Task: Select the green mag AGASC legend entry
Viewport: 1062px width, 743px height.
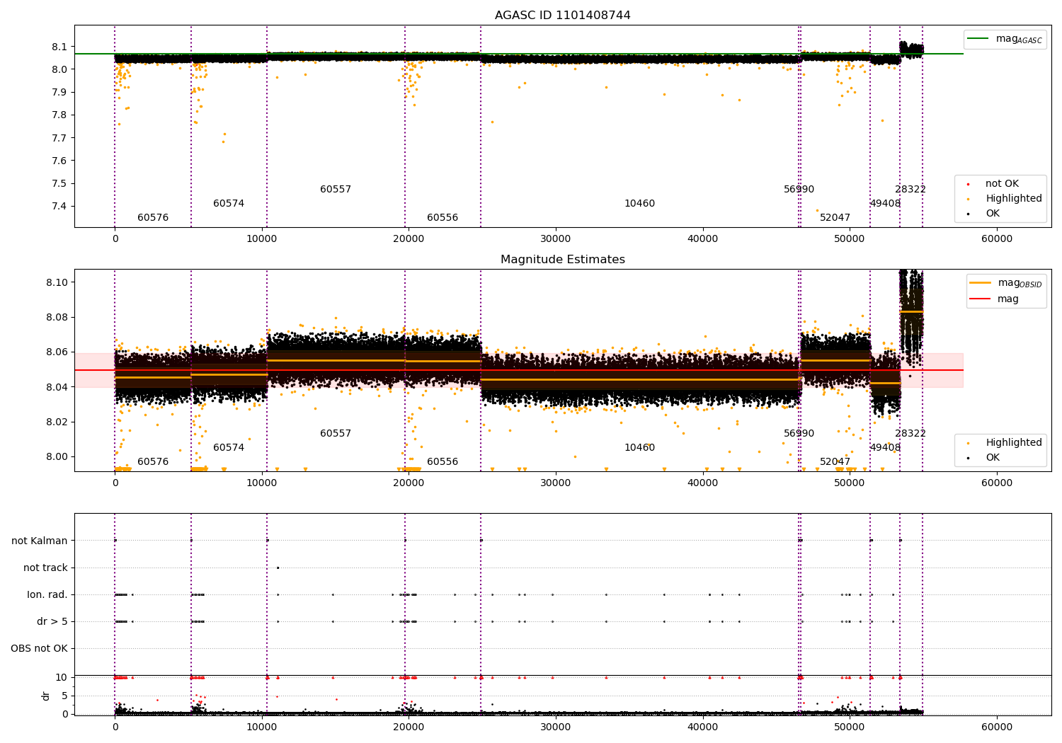Action: pyautogui.click(x=1005, y=39)
